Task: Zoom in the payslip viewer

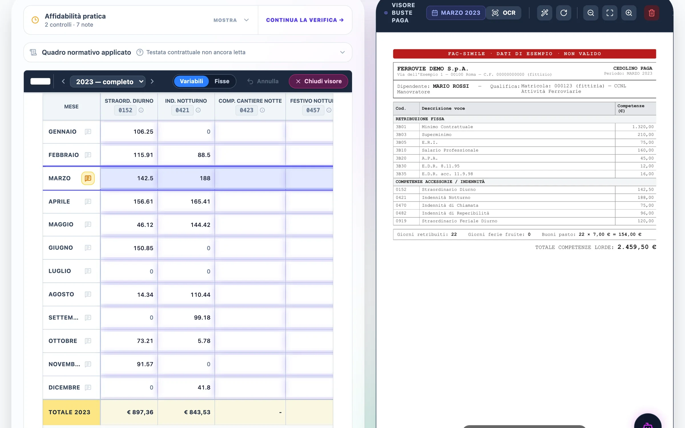Action: 629,13
